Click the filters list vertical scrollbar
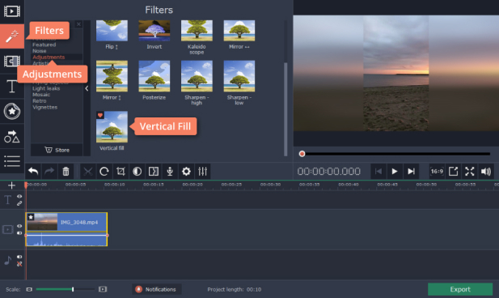Screen dimensions: 499x298 point(285,109)
